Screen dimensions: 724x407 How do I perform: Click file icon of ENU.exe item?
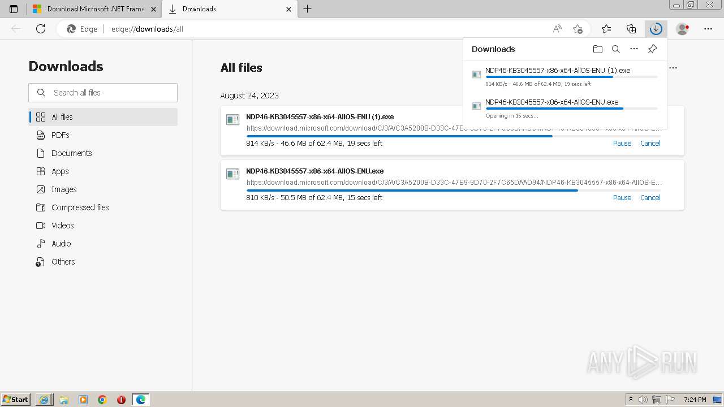(233, 174)
